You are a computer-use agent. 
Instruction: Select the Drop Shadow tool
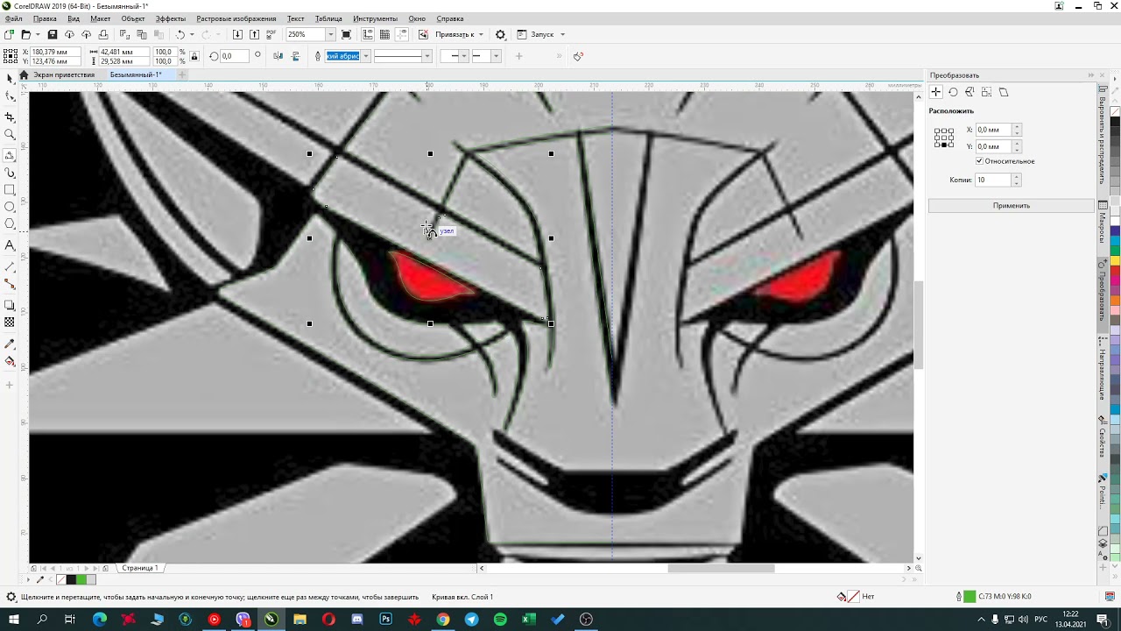pos(10,305)
